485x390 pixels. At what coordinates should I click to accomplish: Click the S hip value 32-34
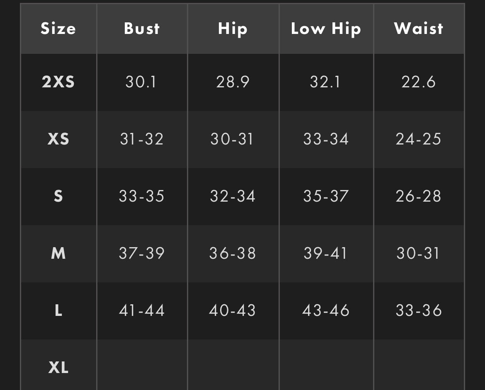tap(233, 196)
